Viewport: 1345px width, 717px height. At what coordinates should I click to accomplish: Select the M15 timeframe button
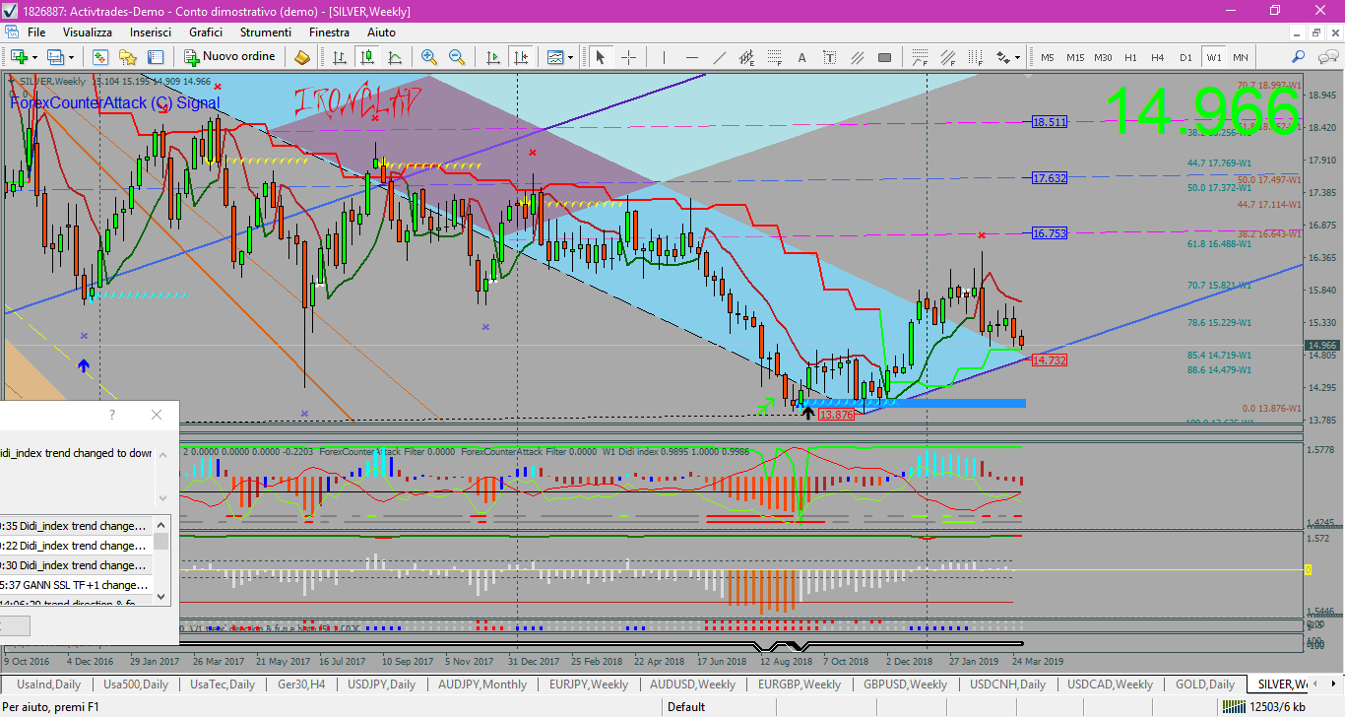[1075, 57]
